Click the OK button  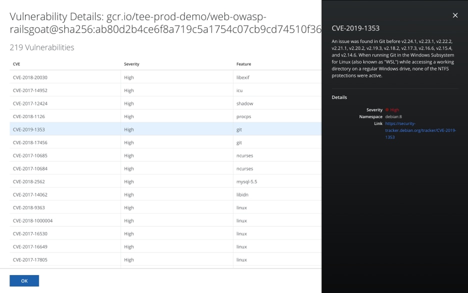24,281
